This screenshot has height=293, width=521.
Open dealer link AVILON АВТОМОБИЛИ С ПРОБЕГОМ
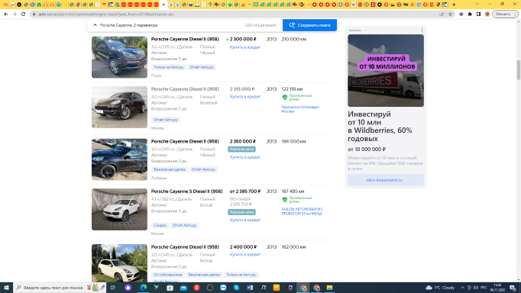tap(303, 211)
